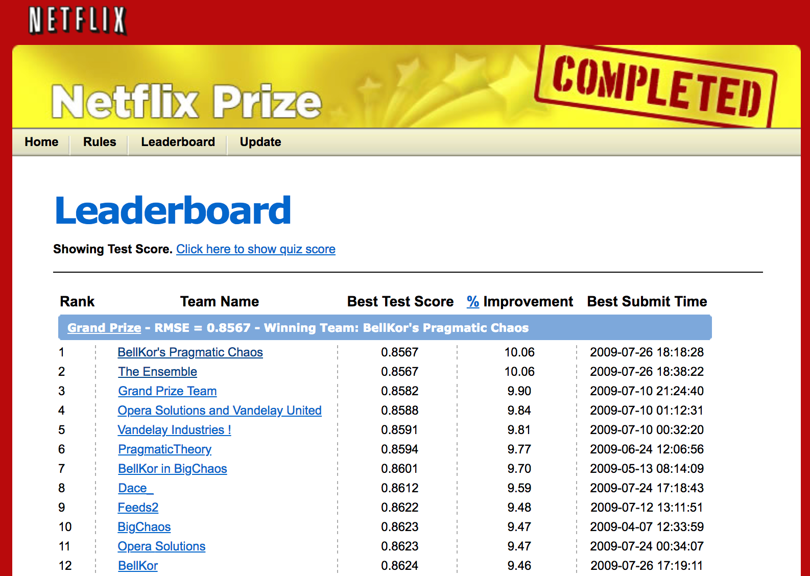This screenshot has height=576, width=810.
Task: Open The Ensemble team page
Action: (x=157, y=372)
